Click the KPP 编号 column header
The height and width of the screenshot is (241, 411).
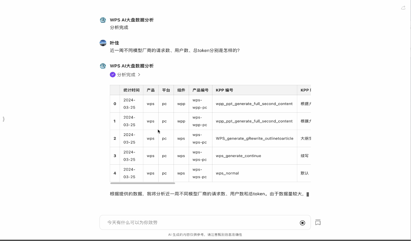tap(225, 90)
